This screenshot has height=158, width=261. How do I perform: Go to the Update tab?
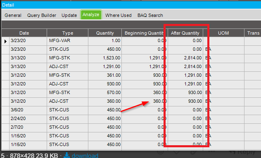click(x=69, y=15)
